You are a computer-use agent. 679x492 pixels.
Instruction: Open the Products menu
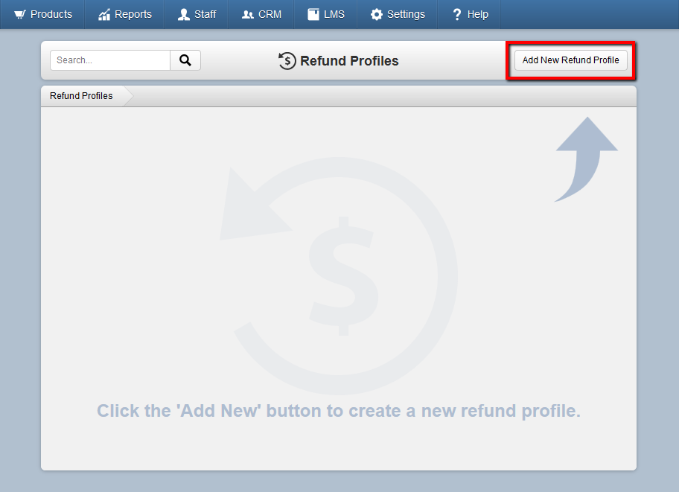point(42,14)
